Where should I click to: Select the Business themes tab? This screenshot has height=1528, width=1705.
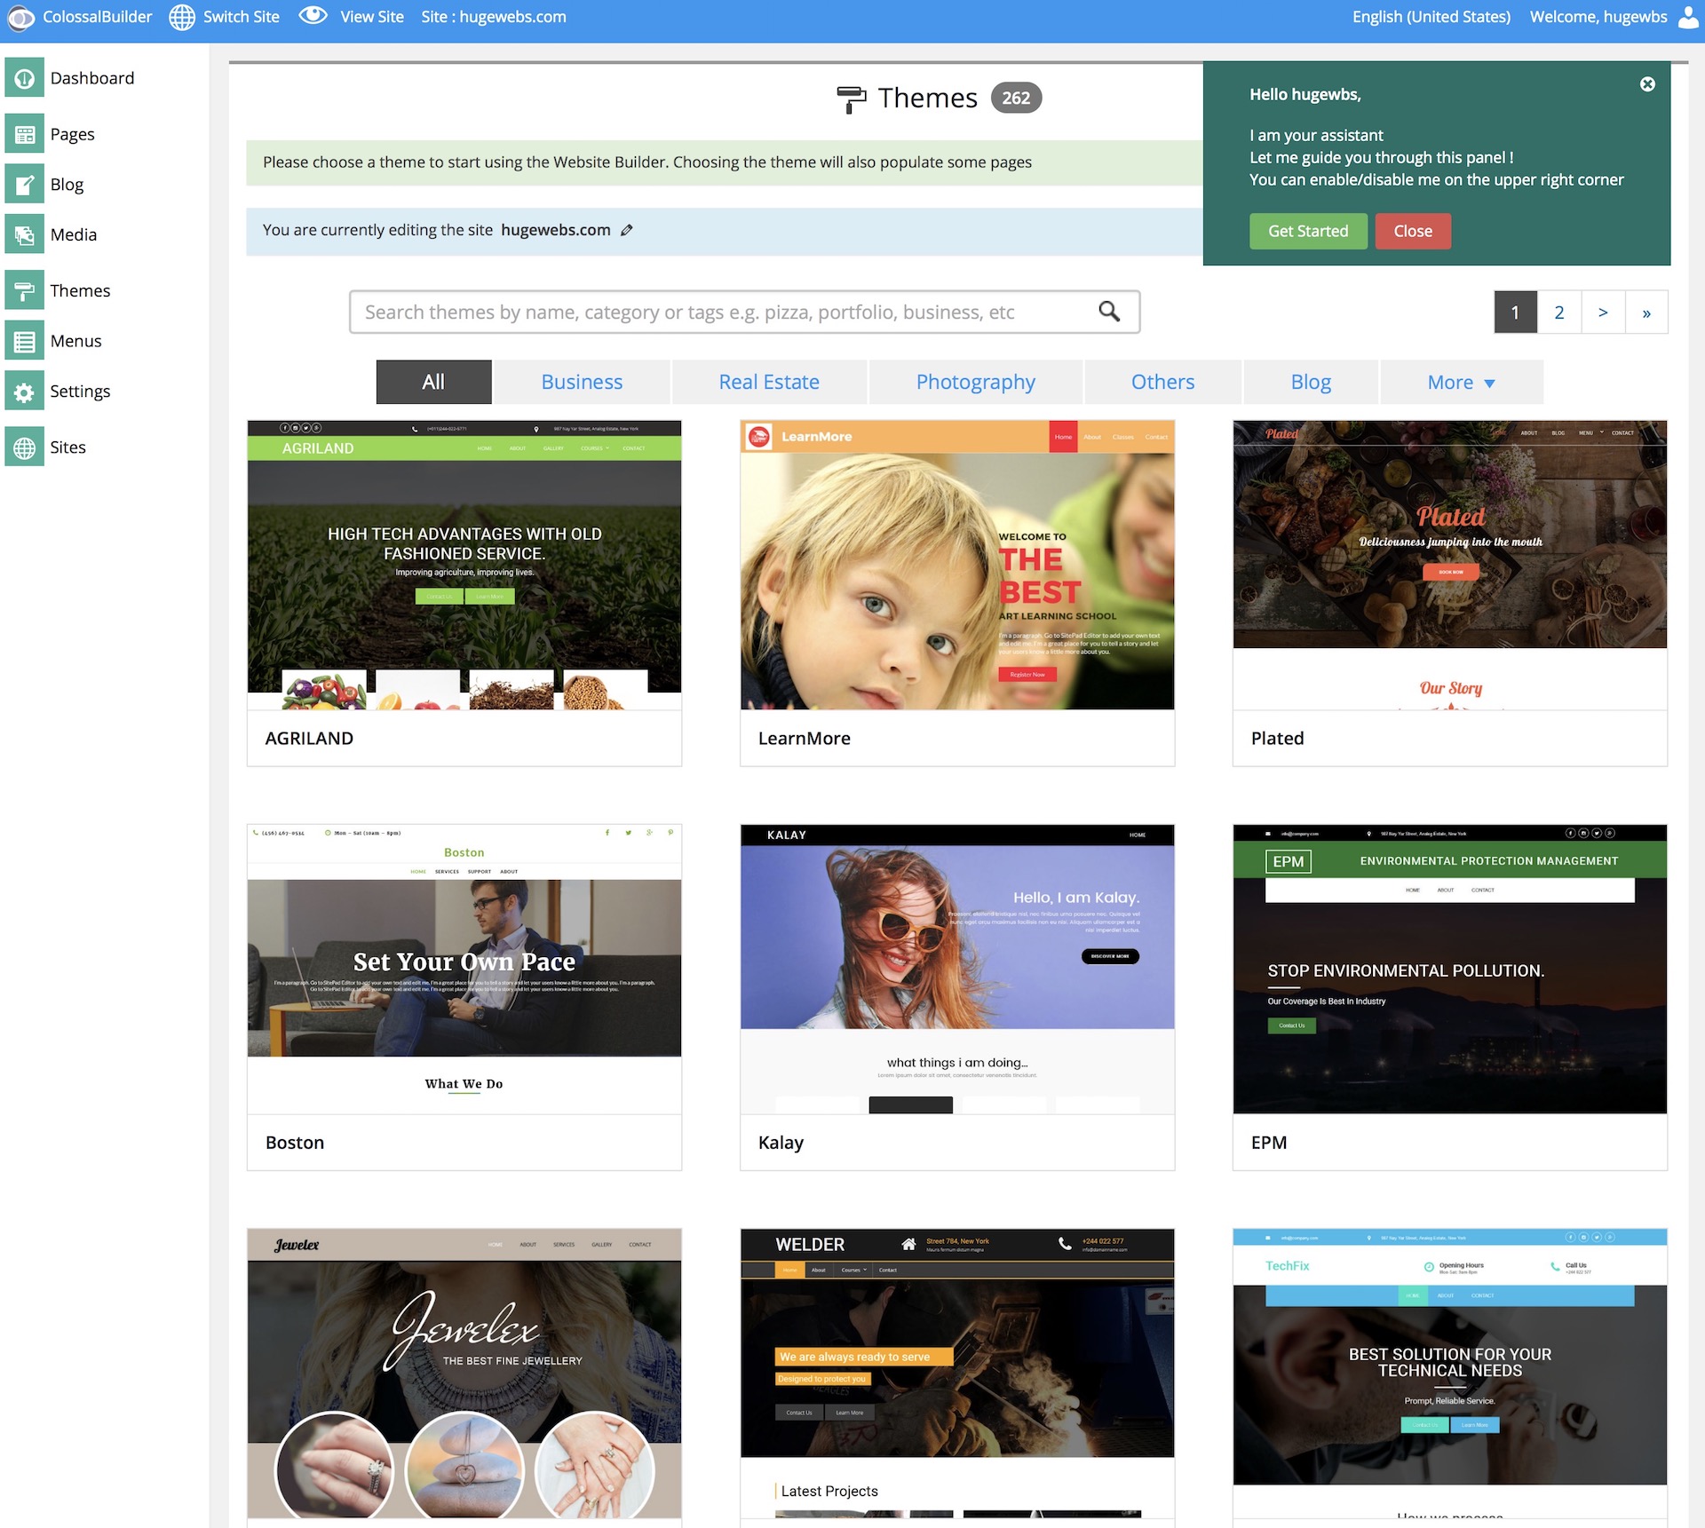coord(583,382)
